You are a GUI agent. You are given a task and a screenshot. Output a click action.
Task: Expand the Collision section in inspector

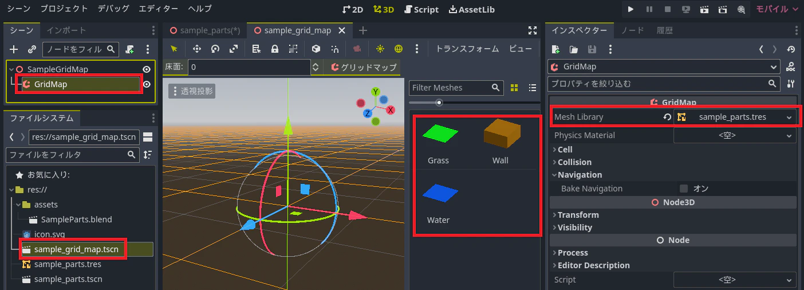pos(574,162)
